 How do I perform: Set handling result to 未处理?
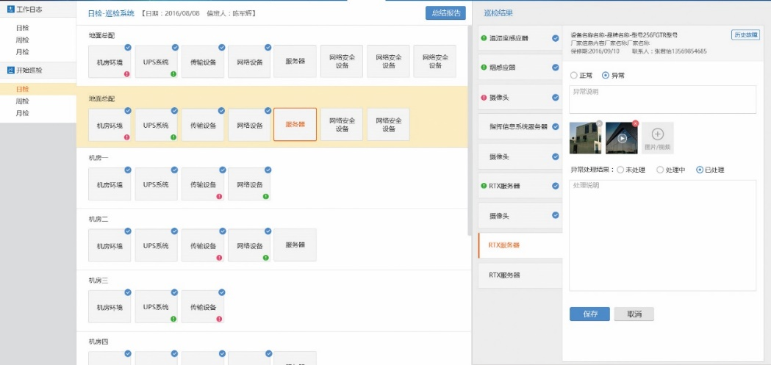(x=619, y=170)
